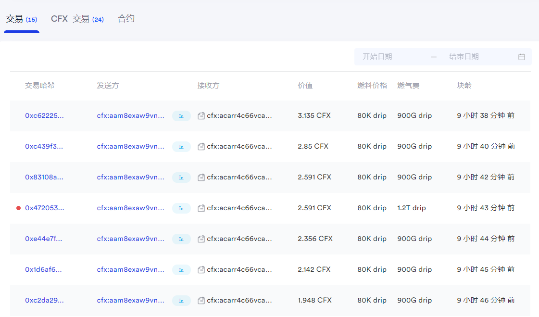Click the value 2.85 CFX
This screenshot has height=317, width=539.
[313, 146]
